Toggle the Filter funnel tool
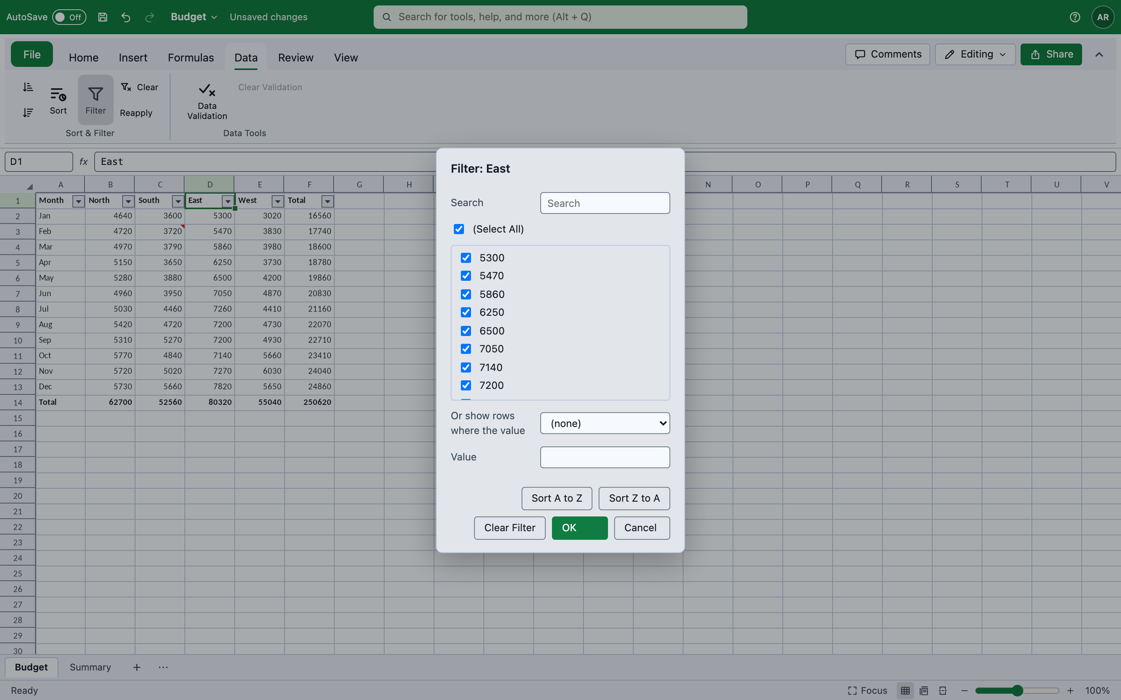The height and width of the screenshot is (700, 1121). pos(95,100)
